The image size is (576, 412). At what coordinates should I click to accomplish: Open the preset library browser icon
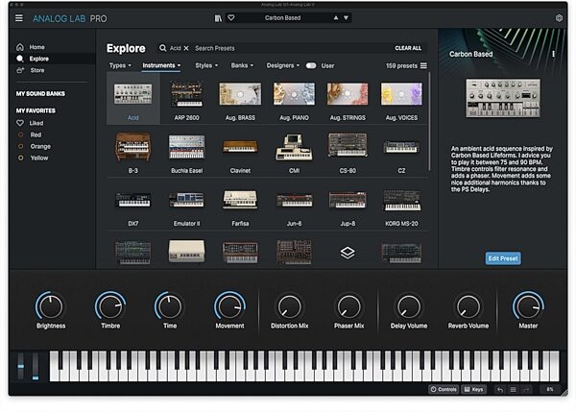(x=218, y=18)
